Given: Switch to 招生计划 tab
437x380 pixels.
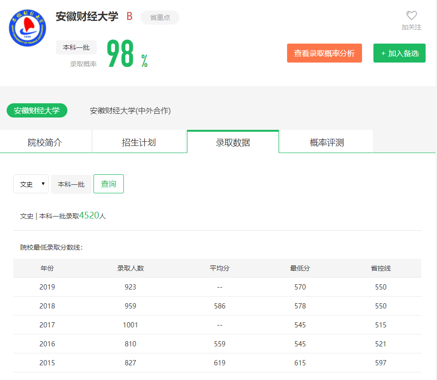Looking at the screenshot, I should (139, 142).
